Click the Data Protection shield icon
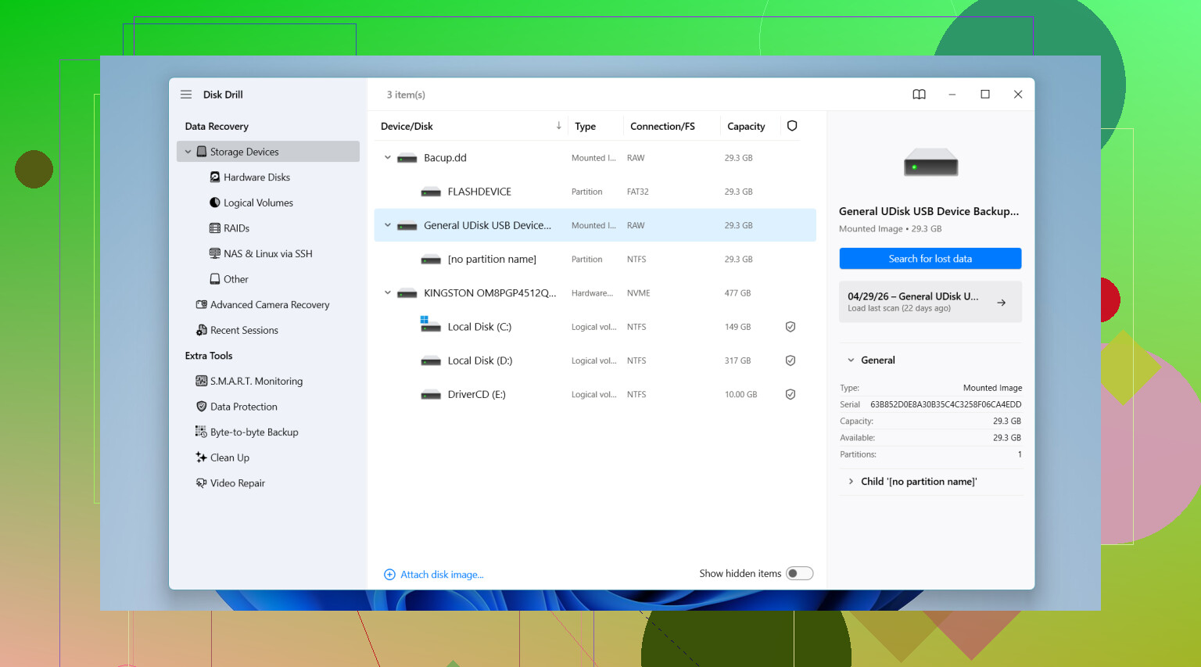The height and width of the screenshot is (667, 1201). tap(202, 407)
